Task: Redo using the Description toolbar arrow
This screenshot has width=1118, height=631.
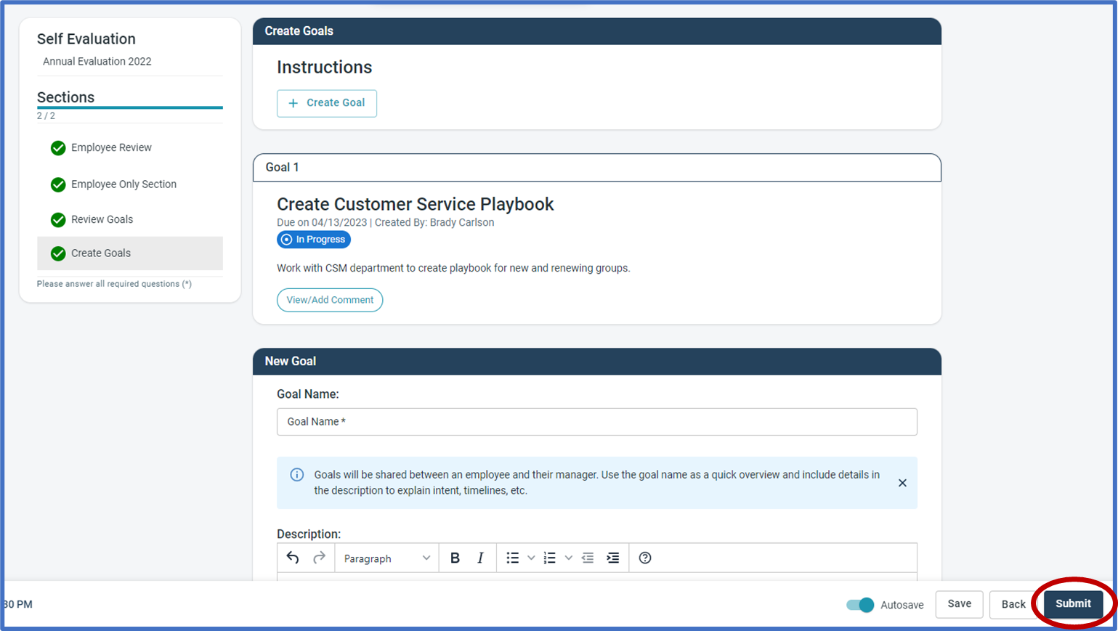Action: 319,558
